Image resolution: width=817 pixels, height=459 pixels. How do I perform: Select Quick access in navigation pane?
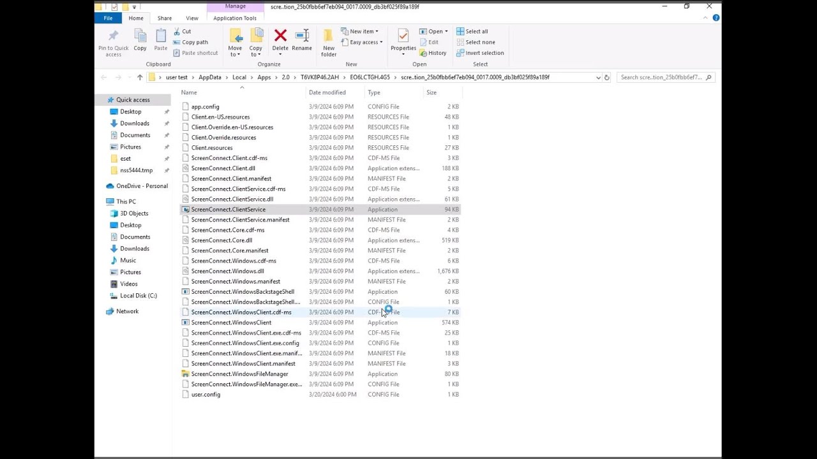133,100
